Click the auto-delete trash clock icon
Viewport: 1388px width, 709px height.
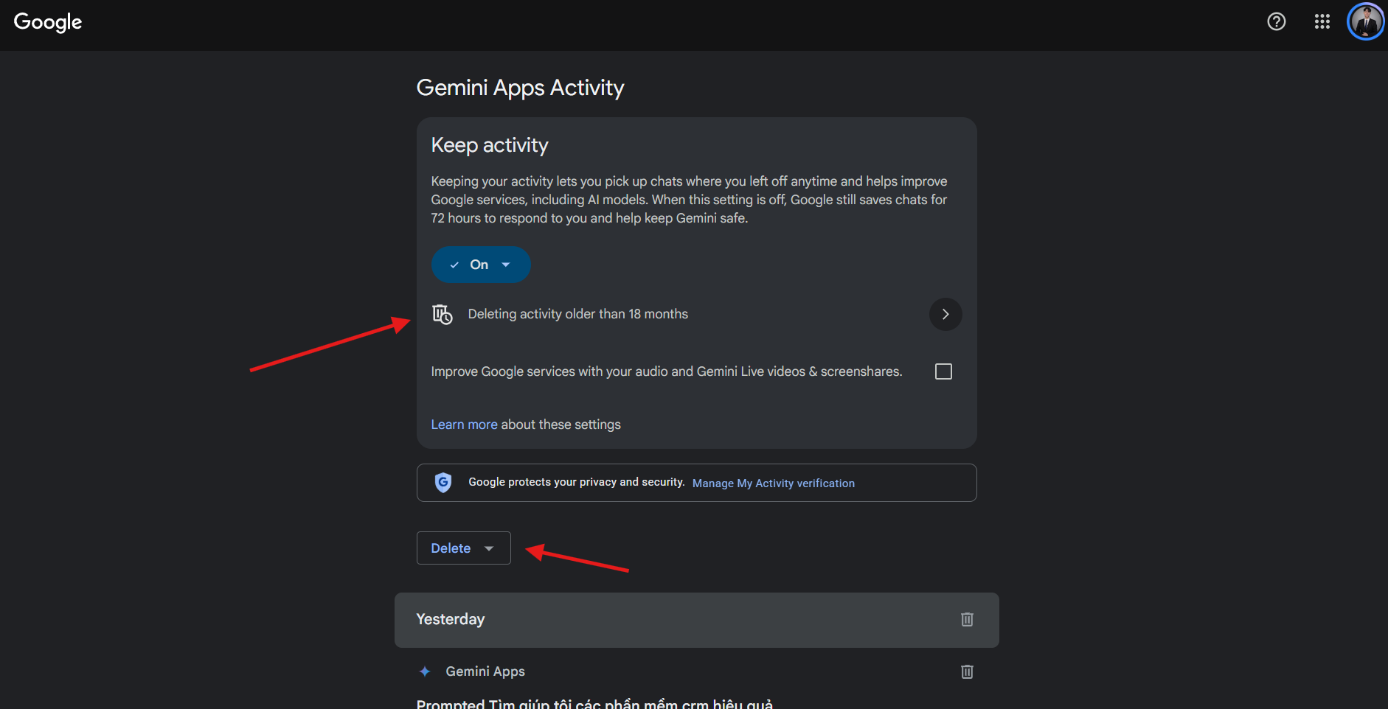coord(443,314)
